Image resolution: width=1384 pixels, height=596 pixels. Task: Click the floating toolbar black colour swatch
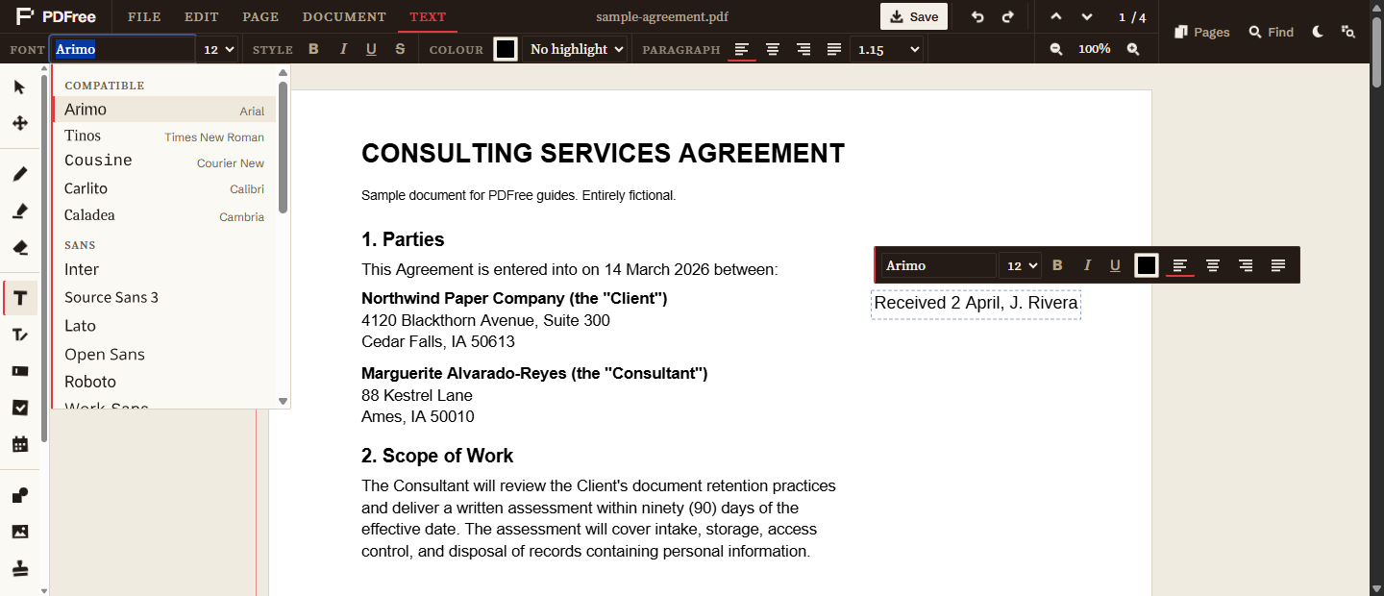1147,265
